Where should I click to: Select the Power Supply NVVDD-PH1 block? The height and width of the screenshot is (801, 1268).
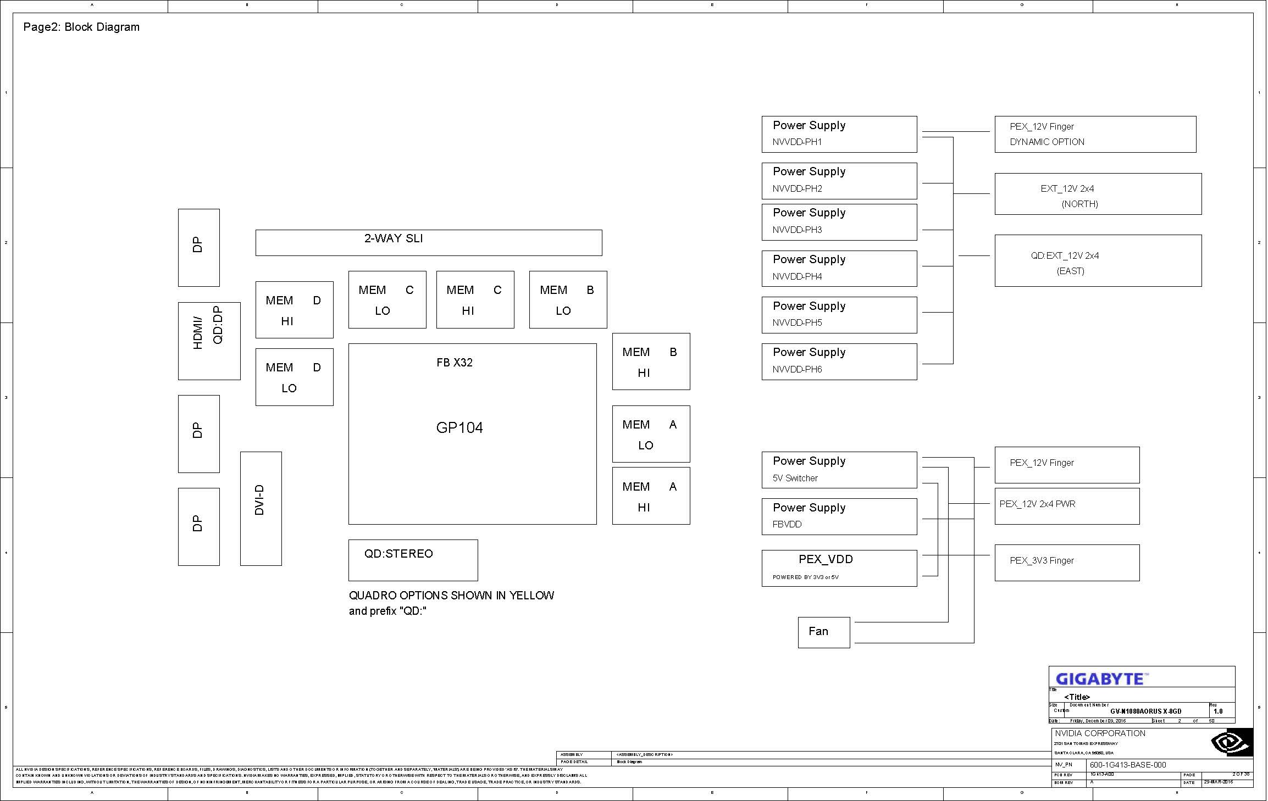[x=839, y=134]
